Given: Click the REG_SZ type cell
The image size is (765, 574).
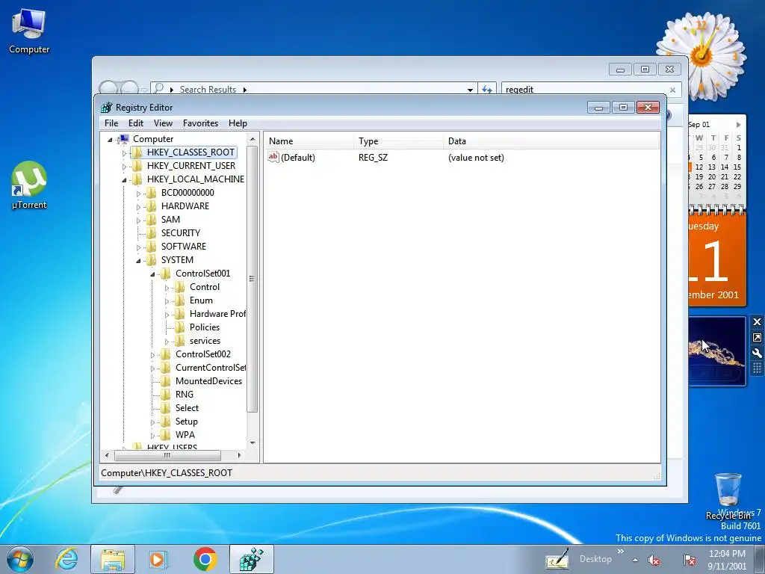Looking at the screenshot, I should click(x=373, y=158).
